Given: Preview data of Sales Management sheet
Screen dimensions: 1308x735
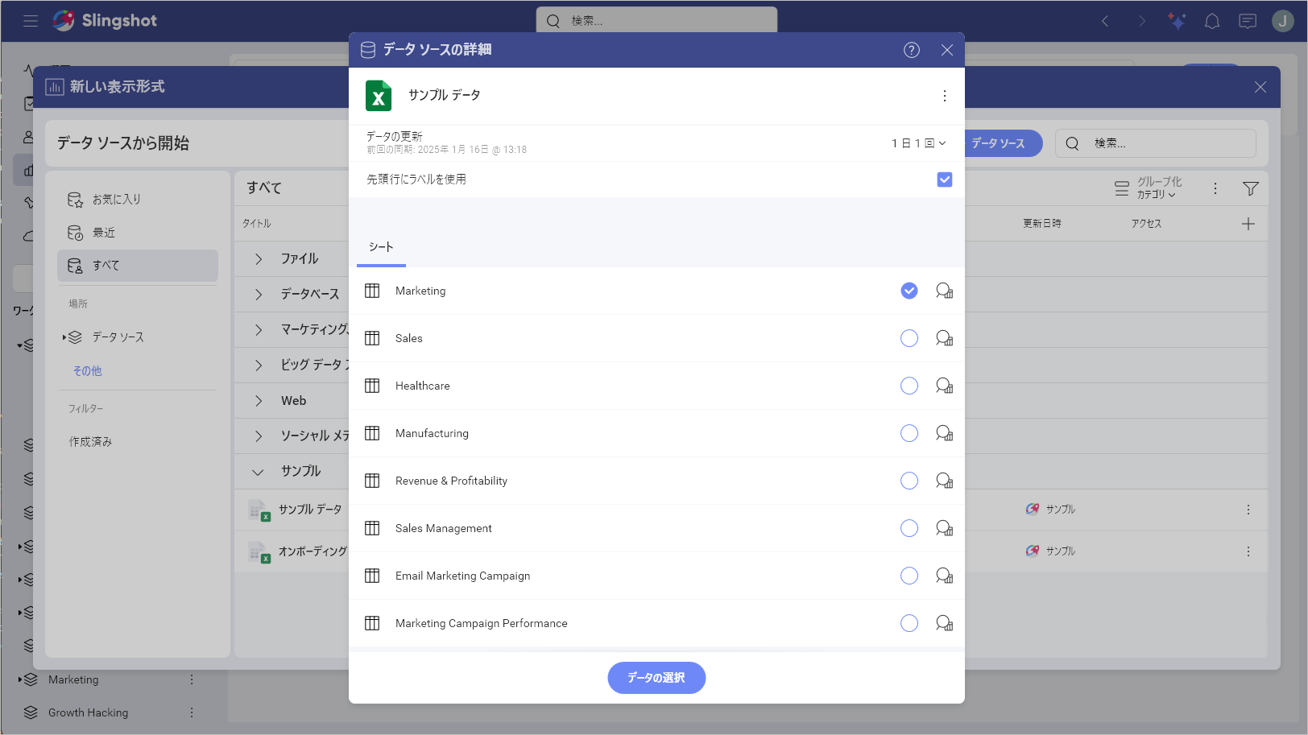Looking at the screenshot, I should (945, 528).
